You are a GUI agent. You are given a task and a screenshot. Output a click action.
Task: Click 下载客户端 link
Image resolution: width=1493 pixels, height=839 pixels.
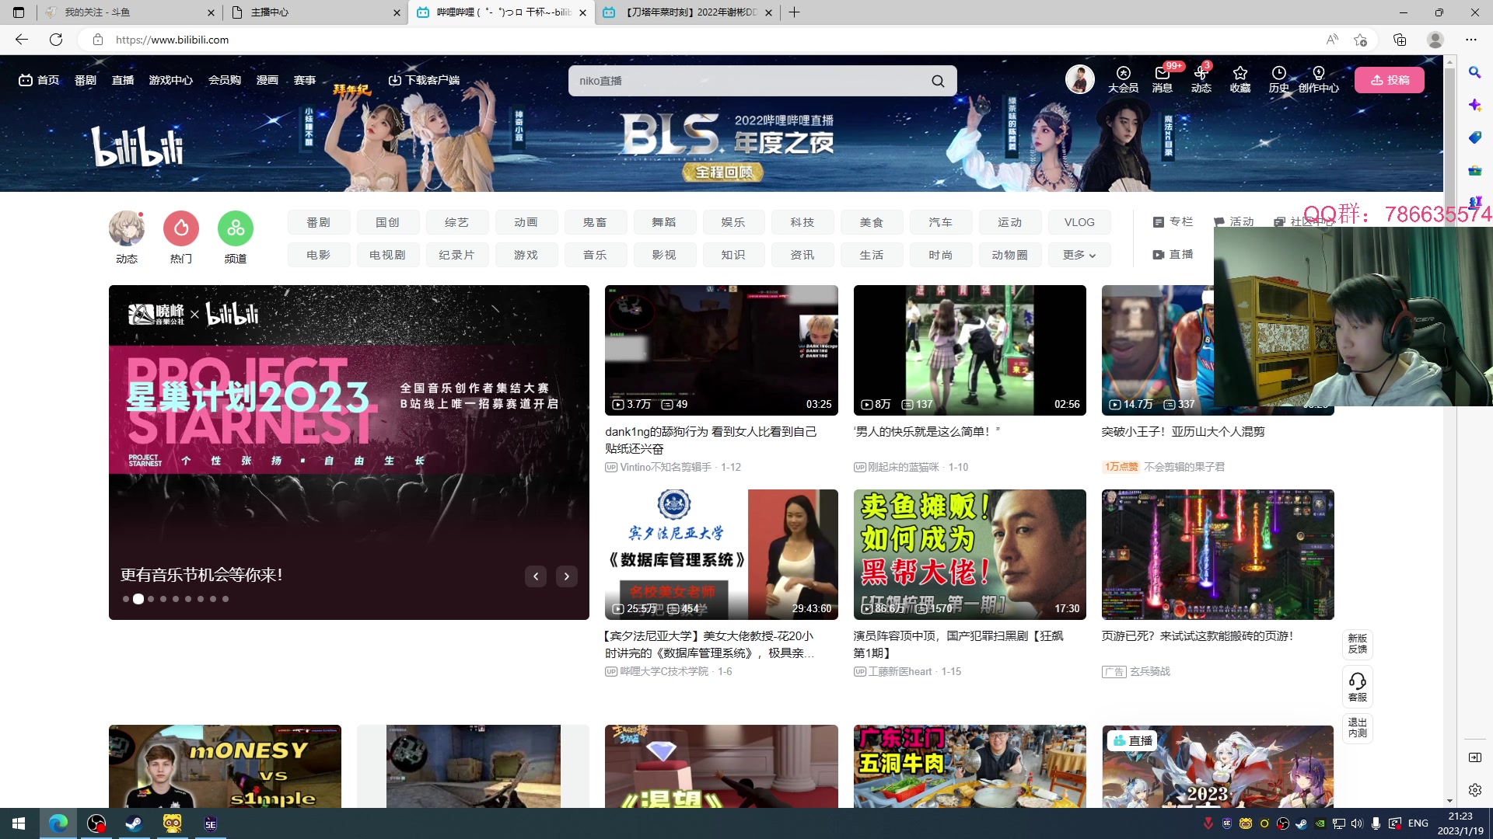click(425, 80)
